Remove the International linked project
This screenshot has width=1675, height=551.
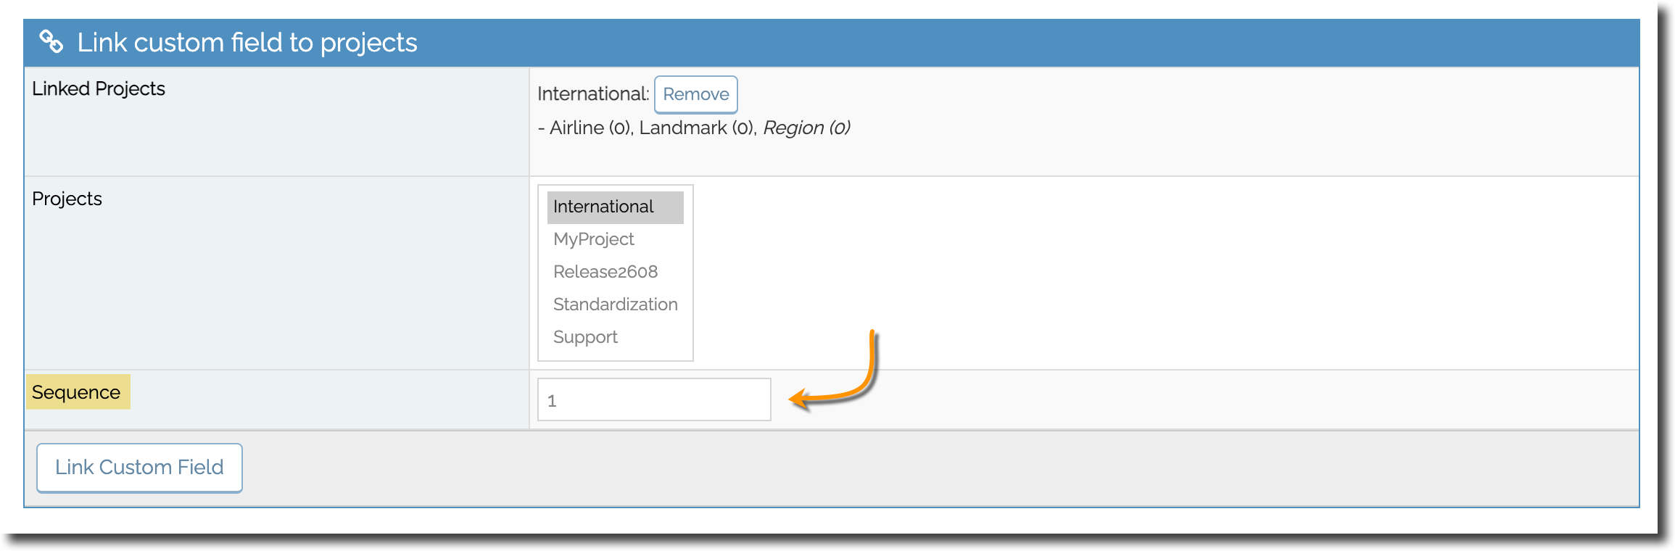695,94
